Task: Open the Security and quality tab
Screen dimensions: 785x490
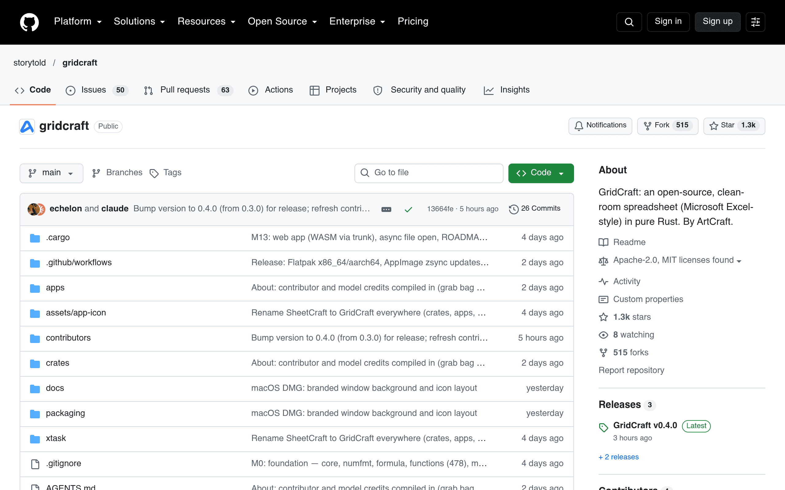Action: click(x=419, y=90)
